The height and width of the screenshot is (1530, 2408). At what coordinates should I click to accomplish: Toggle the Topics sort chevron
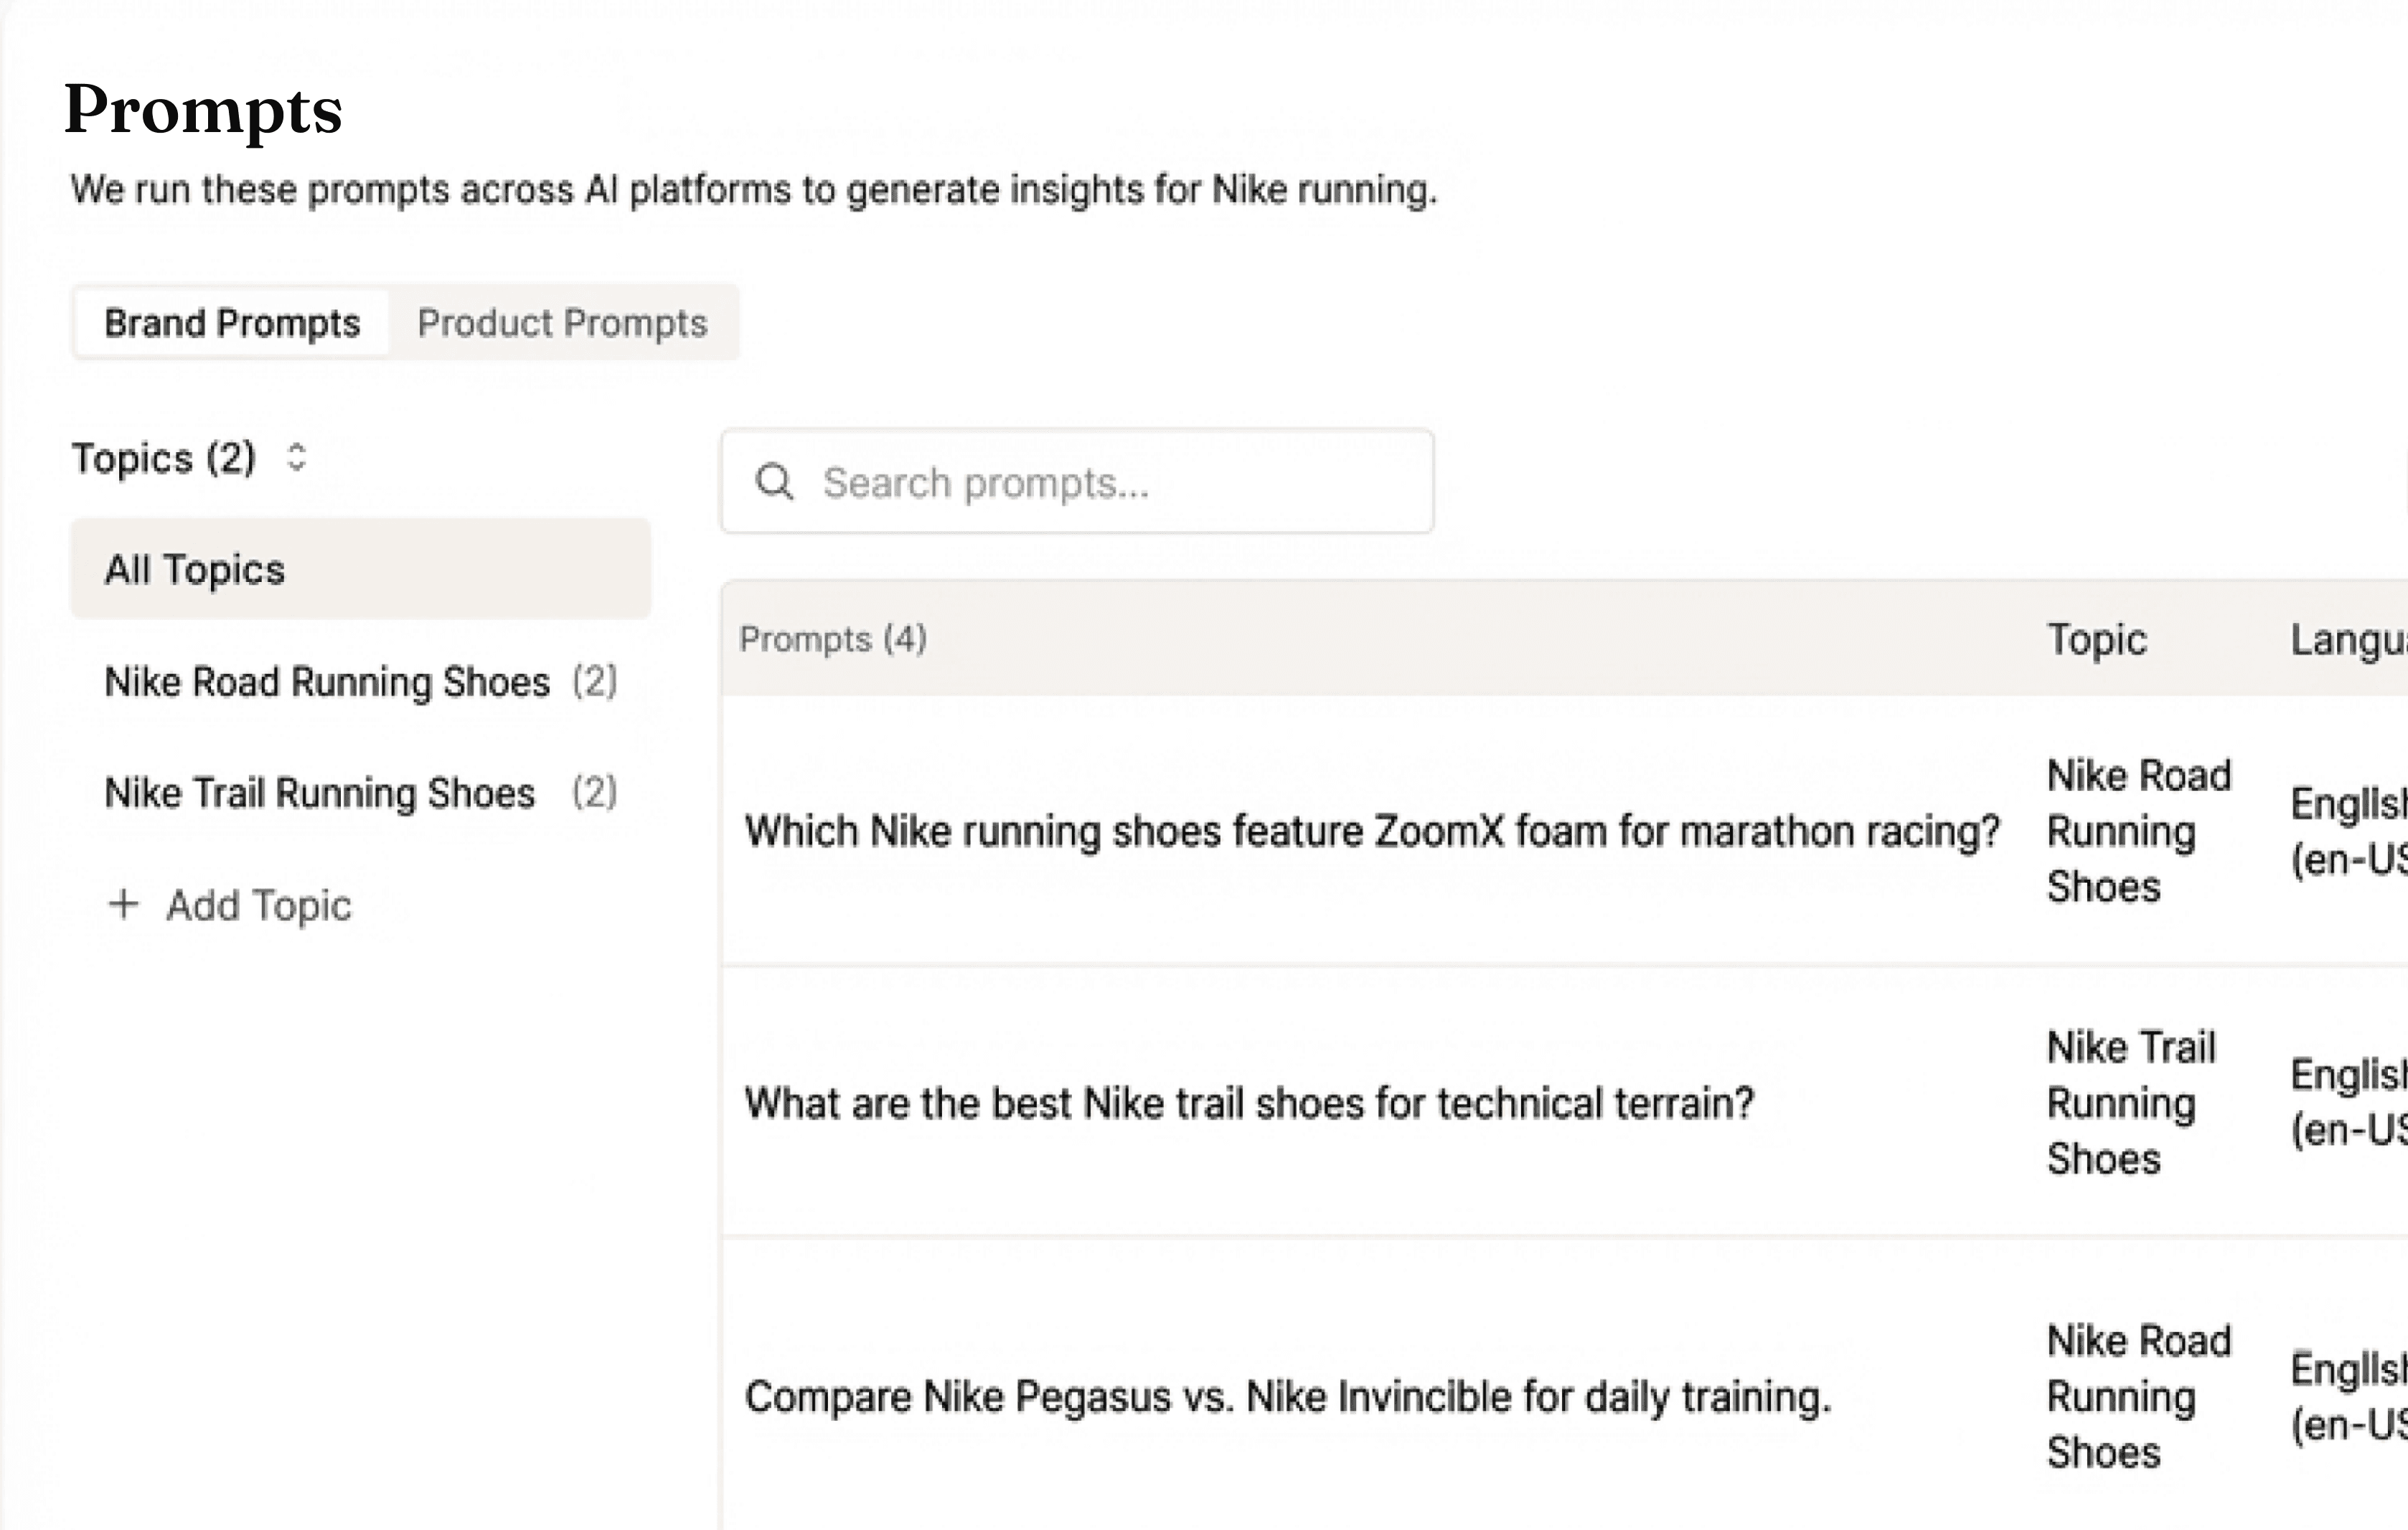pos(296,458)
